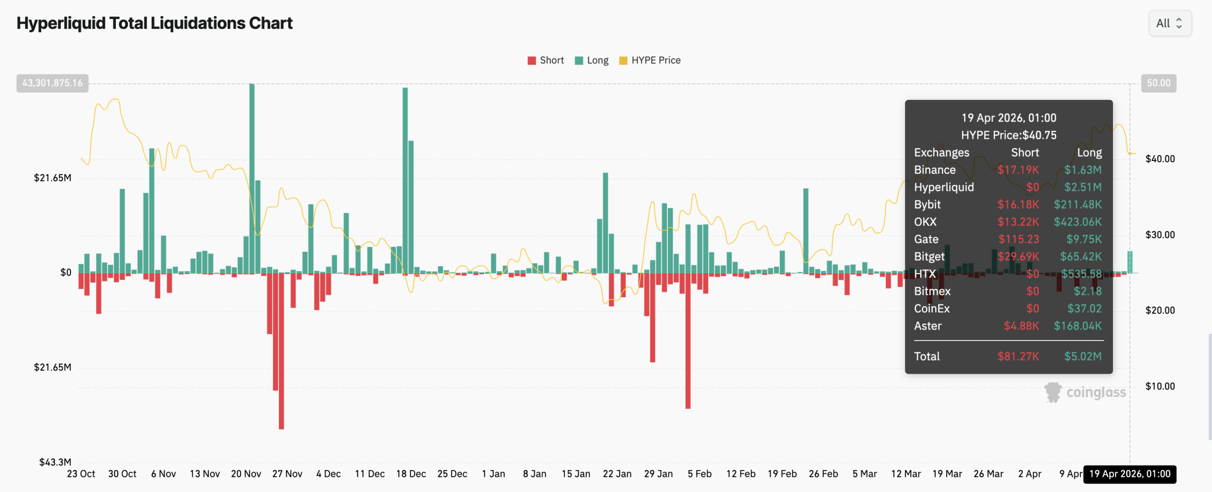Click OKX's "$423.06K" long value
The width and height of the screenshot is (1212, 492).
point(1078,222)
